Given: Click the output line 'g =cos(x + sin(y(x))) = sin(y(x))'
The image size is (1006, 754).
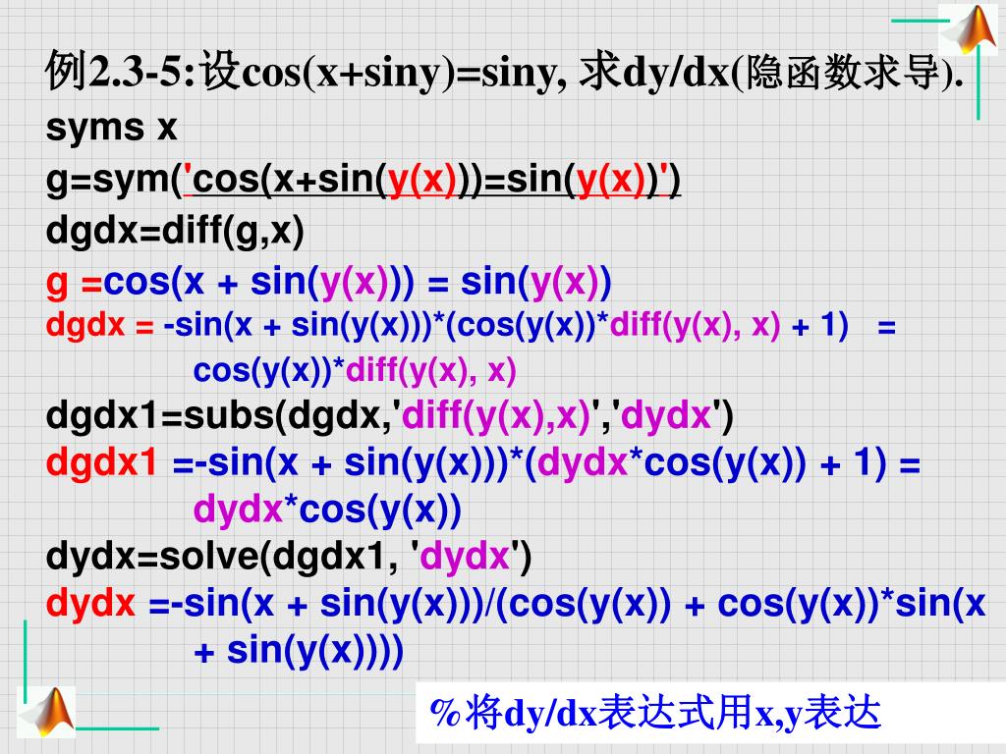Looking at the screenshot, I should [328, 282].
